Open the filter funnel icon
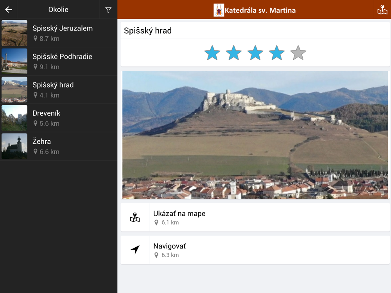 pyautogui.click(x=108, y=10)
